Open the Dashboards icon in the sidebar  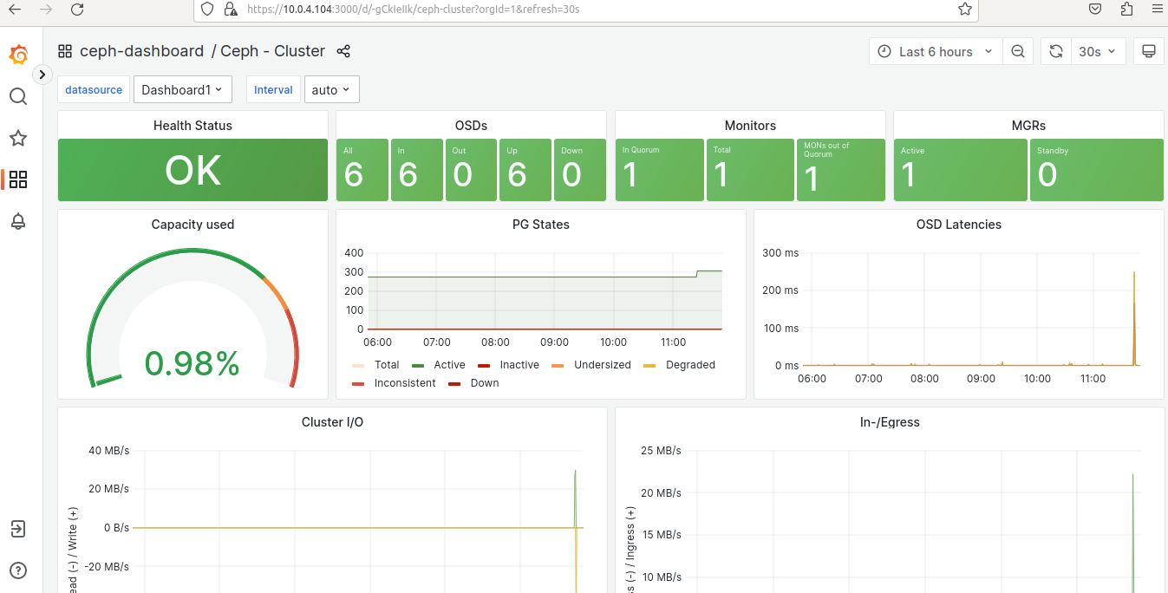point(18,179)
